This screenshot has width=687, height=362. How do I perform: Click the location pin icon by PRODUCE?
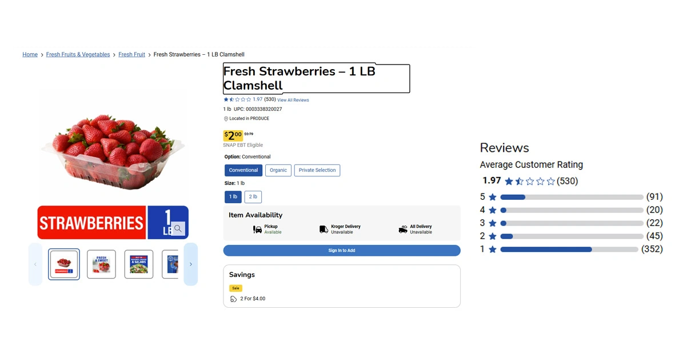pyautogui.click(x=226, y=119)
